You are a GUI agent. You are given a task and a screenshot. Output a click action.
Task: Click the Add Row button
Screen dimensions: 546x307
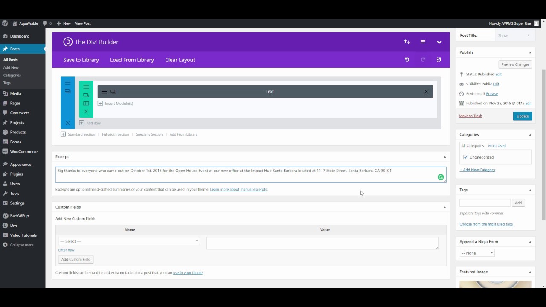click(90, 123)
